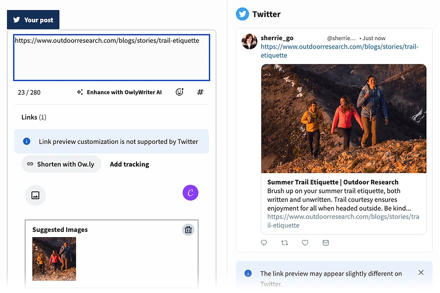Click the retweet icon under the tweet
The width and height of the screenshot is (440, 293).
click(x=285, y=243)
